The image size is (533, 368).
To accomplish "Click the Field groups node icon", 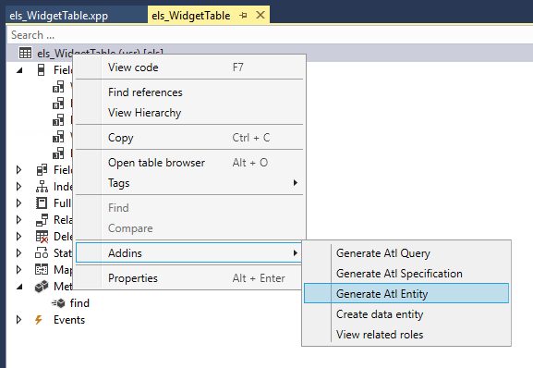I will [x=42, y=170].
